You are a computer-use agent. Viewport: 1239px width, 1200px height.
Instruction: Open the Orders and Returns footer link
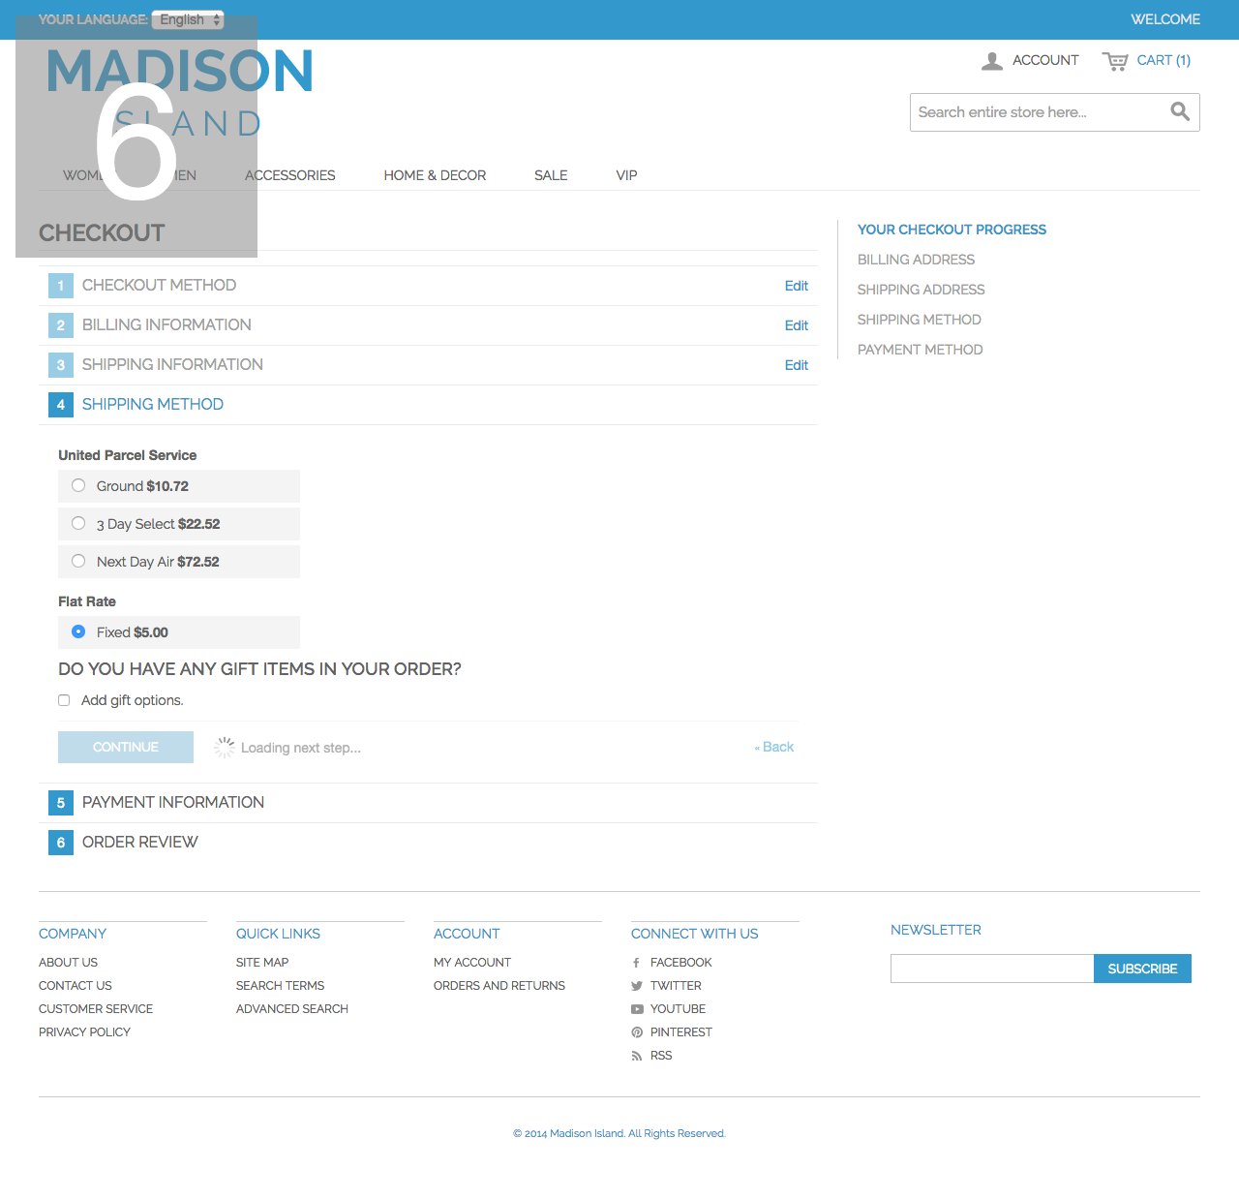pos(499,986)
